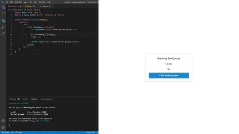Click the src breadcrumb segment
Screen dimensions: 239x134
9,10
